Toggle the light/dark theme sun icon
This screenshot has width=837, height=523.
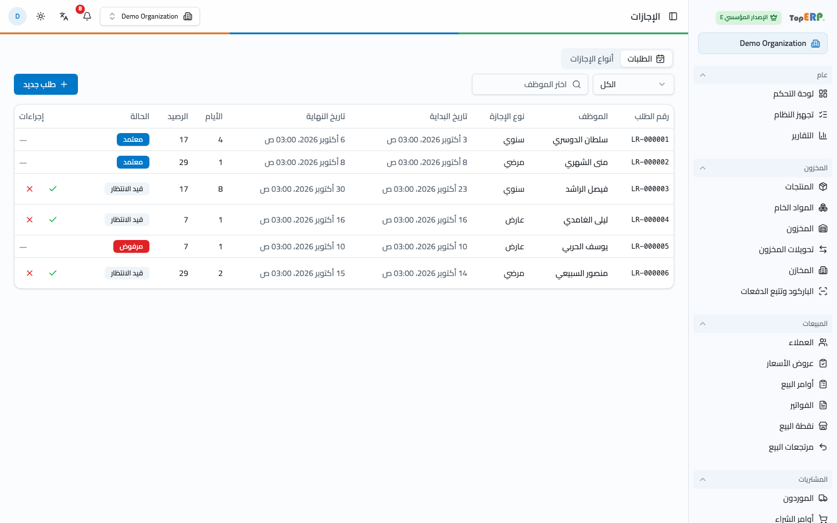click(x=41, y=16)
